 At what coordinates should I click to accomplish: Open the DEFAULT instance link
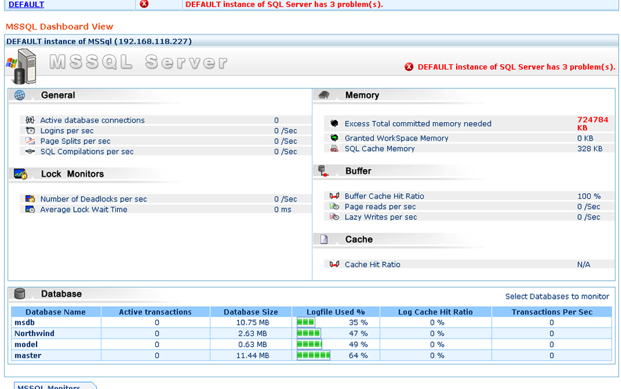pos(26,4)
